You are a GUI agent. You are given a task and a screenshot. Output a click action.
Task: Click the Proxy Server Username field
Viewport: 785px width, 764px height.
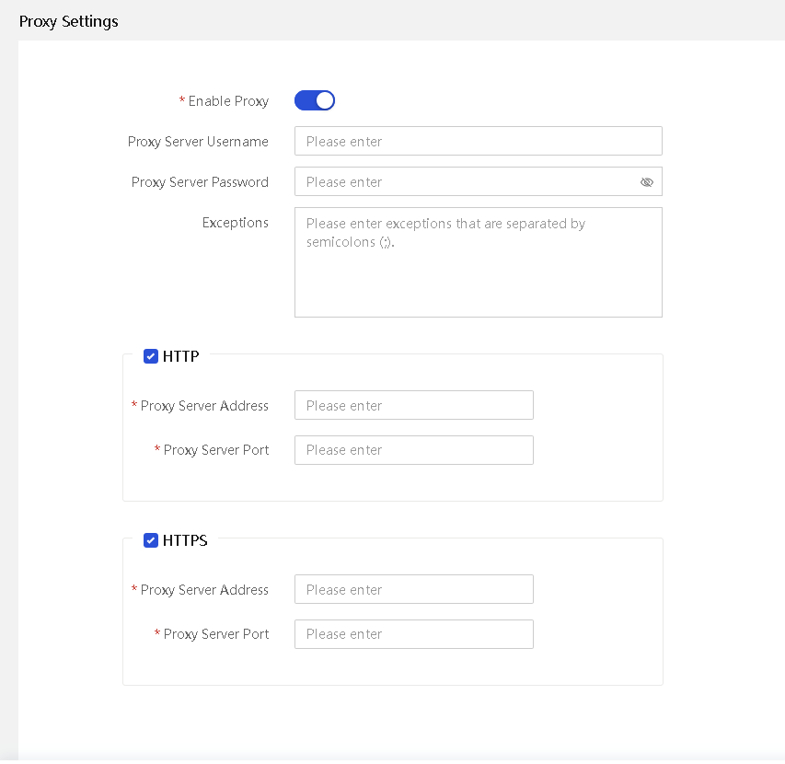[x=479, y=141]
